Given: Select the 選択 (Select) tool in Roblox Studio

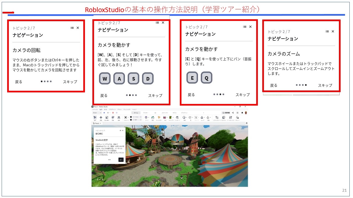Looking at the screenshot, I should pyautogui.click(x=95, y=118).
